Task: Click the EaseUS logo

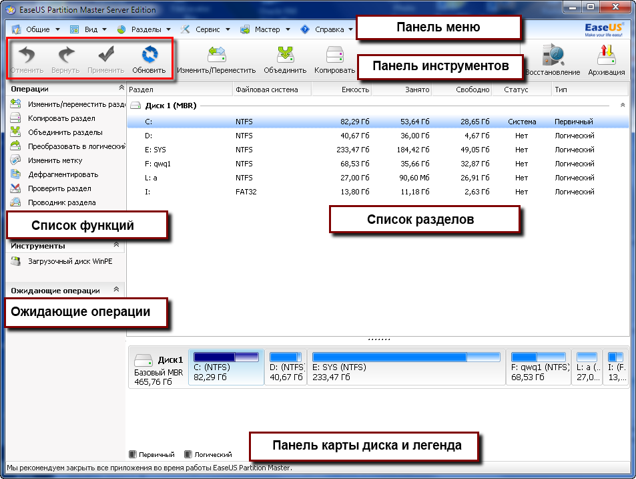Action: (603, 29)
